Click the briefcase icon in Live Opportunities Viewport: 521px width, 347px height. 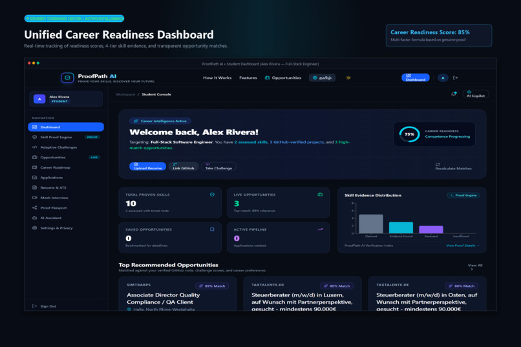pyautogui.click(x=321, y=195)
